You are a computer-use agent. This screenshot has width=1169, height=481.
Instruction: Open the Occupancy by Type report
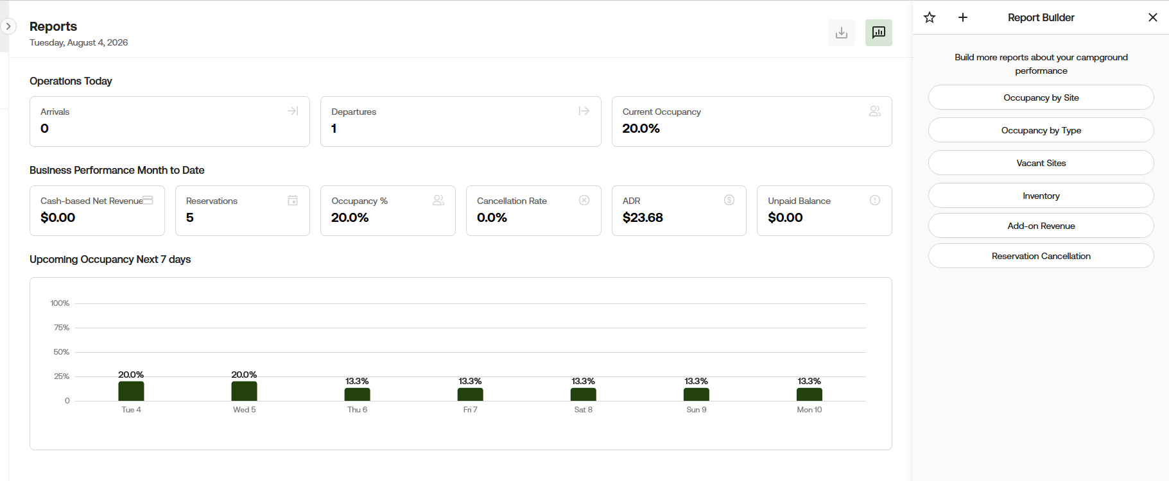click(1041, 130)
